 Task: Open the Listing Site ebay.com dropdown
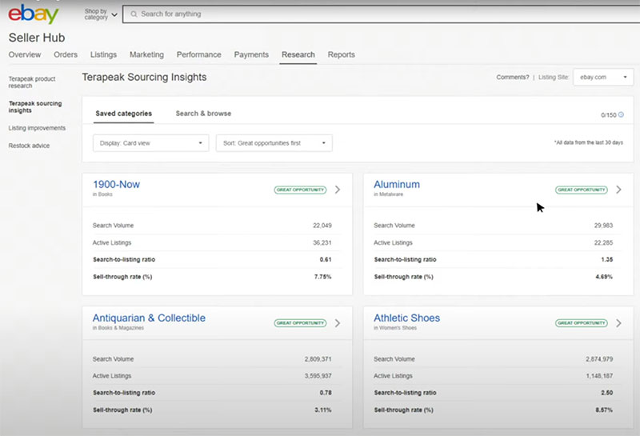pos(603,77)
